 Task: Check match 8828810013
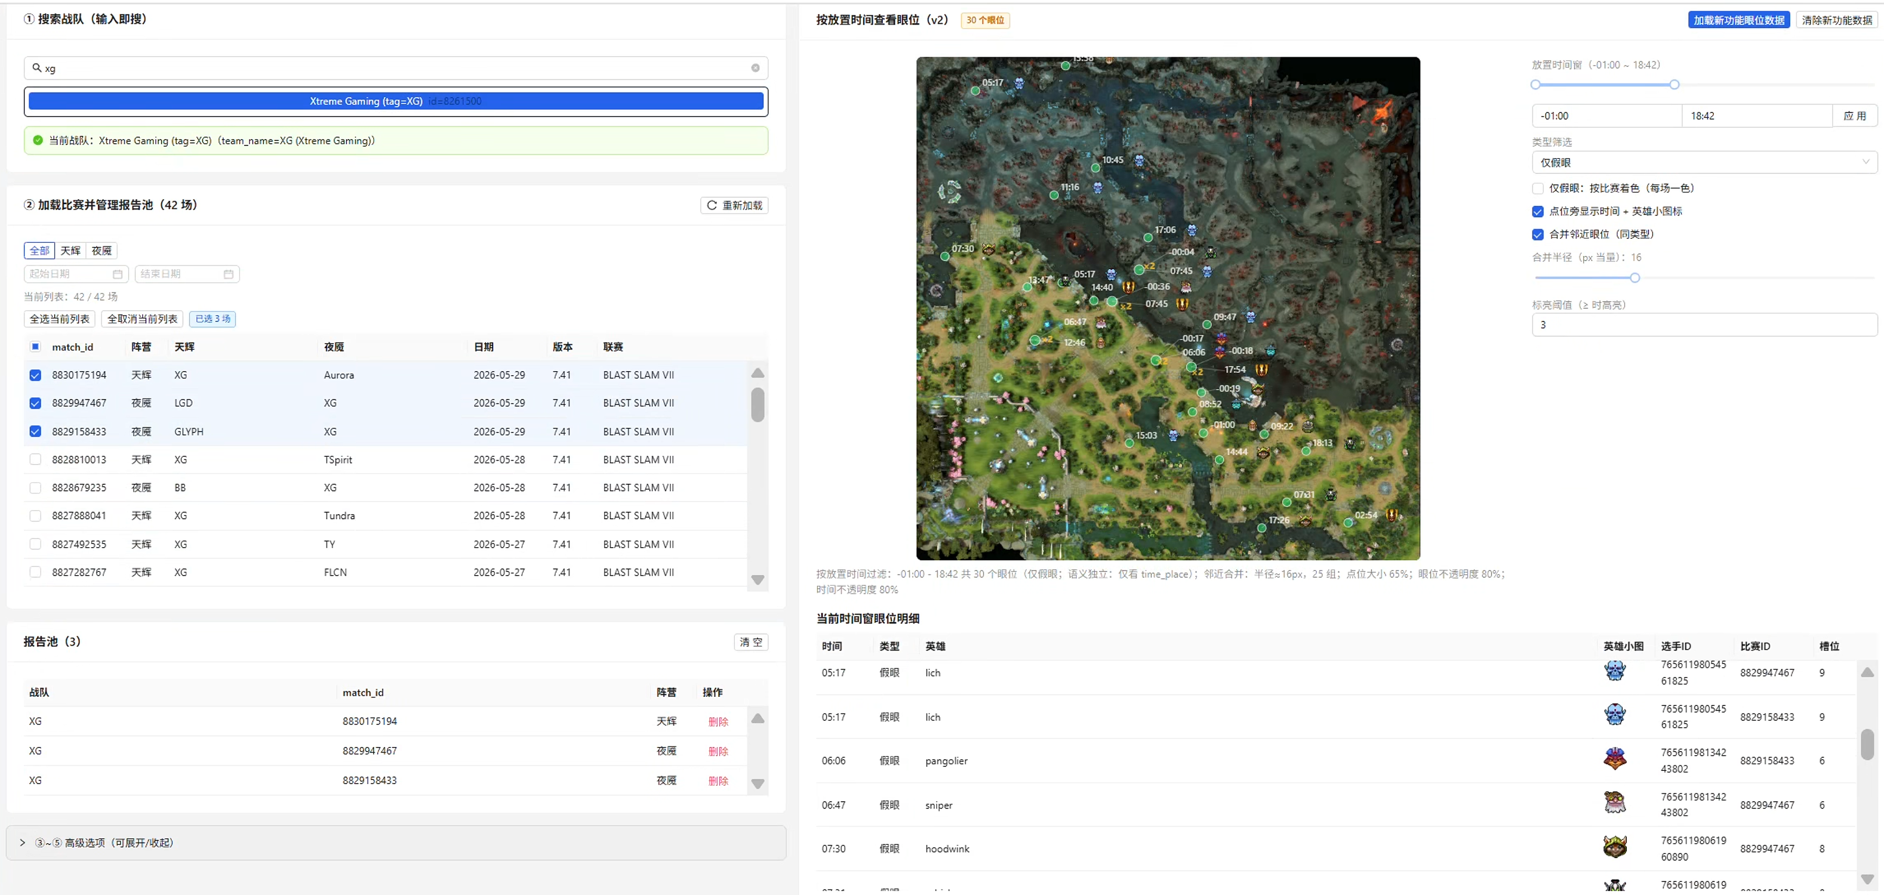[35, 459]
